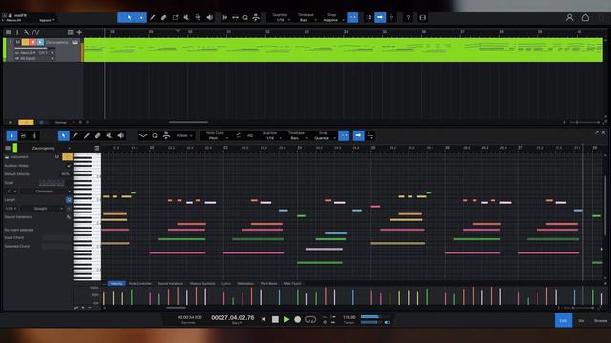
Task: Open the editor Action dropdown
Action: coord(184,135)
